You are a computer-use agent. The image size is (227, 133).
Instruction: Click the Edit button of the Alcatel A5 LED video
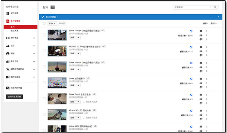[x=72, y=118]
